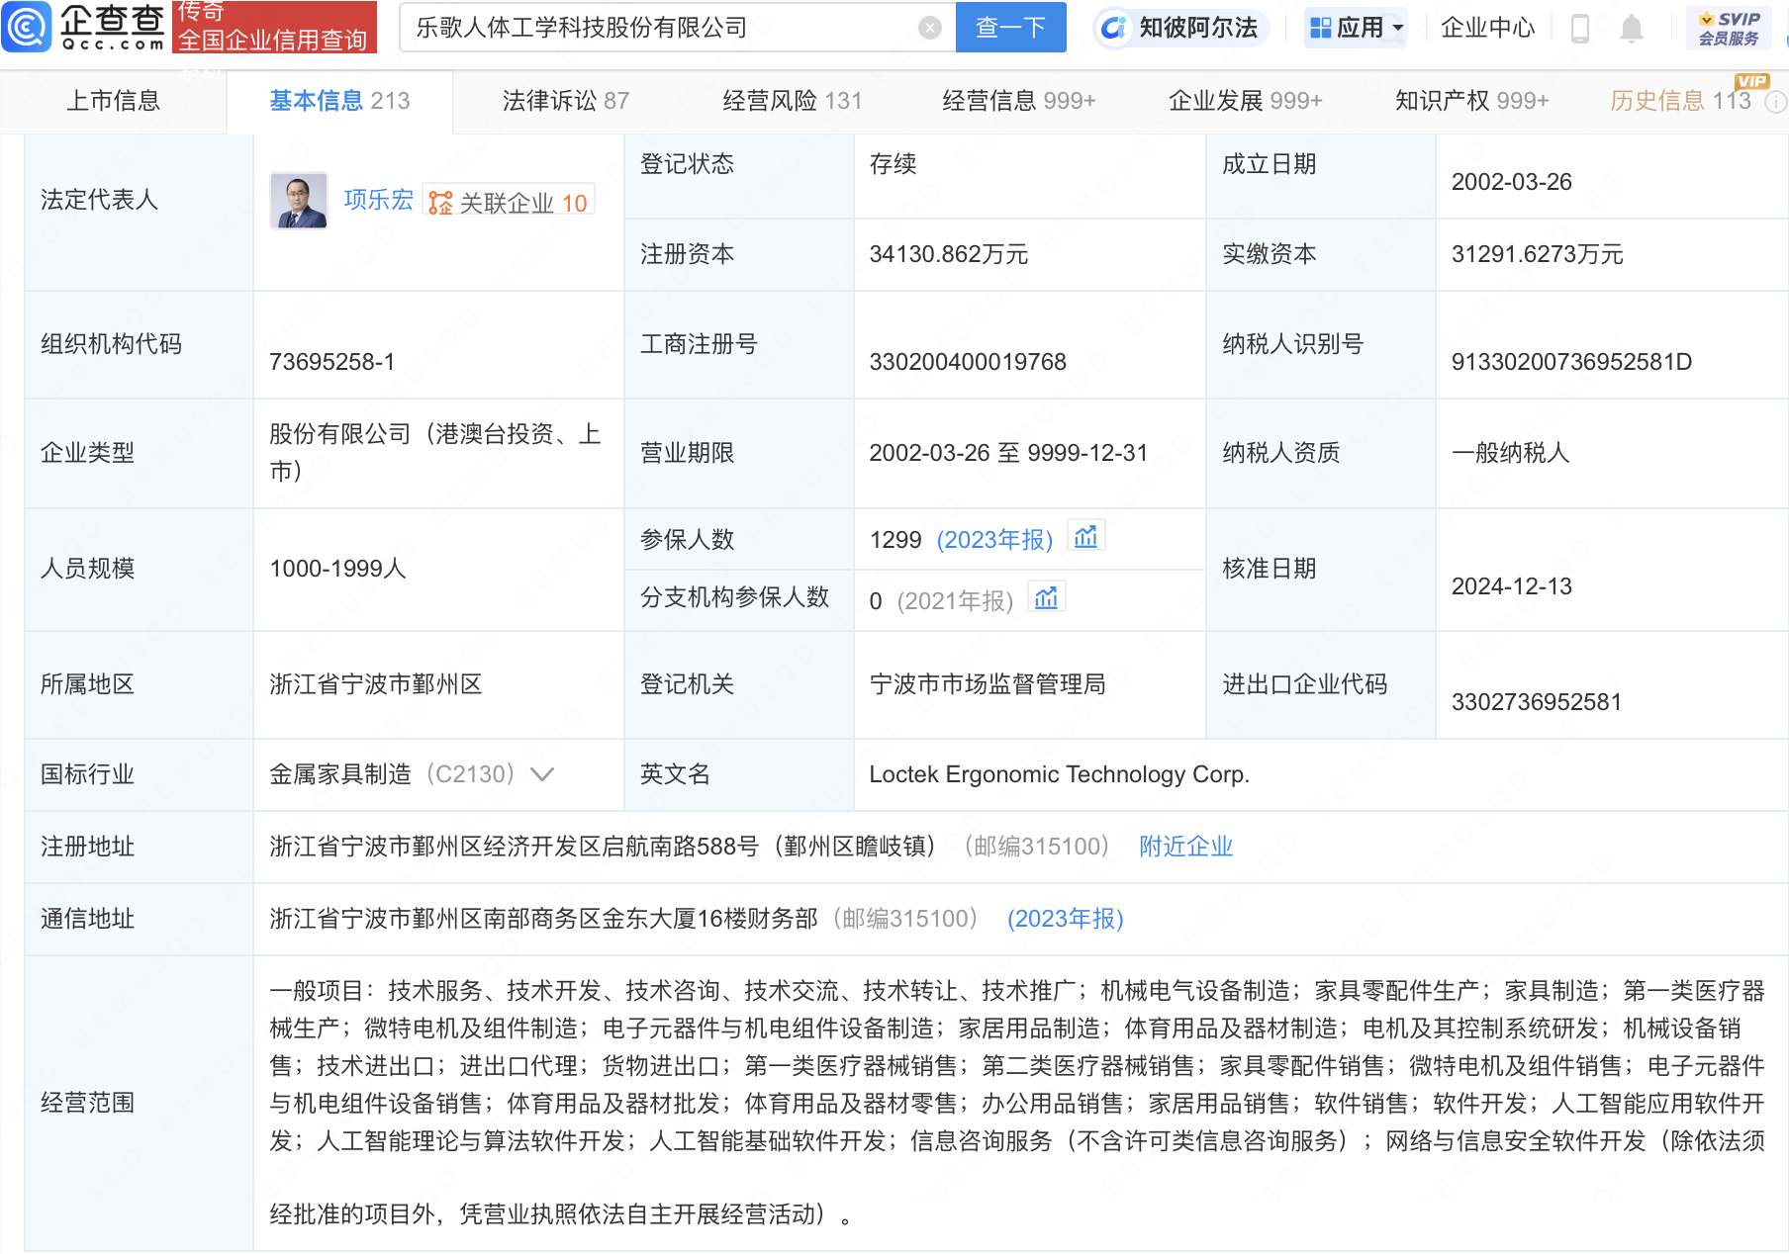Screen dimensions: 1789x1254
Task: Open the 经营信息 999+ tab
Action: coord(1019,101)
